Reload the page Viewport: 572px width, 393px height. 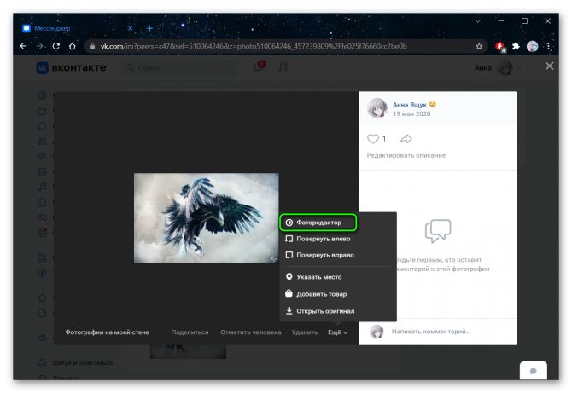55,46
